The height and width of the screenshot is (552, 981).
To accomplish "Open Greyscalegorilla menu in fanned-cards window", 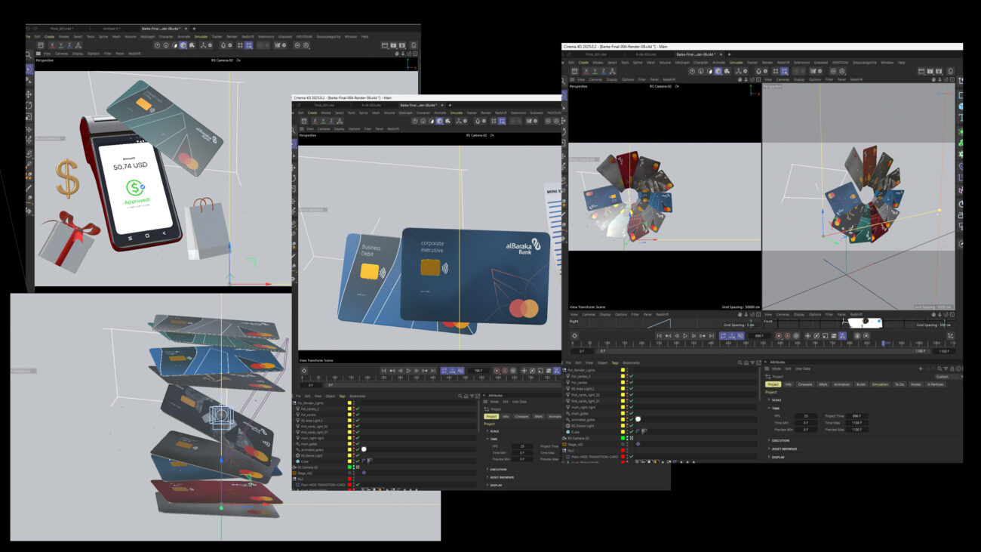I will 863,63.
